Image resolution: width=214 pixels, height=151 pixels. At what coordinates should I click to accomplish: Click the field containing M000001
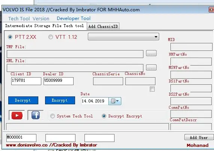pyautogui.click(x=21, y=138)
